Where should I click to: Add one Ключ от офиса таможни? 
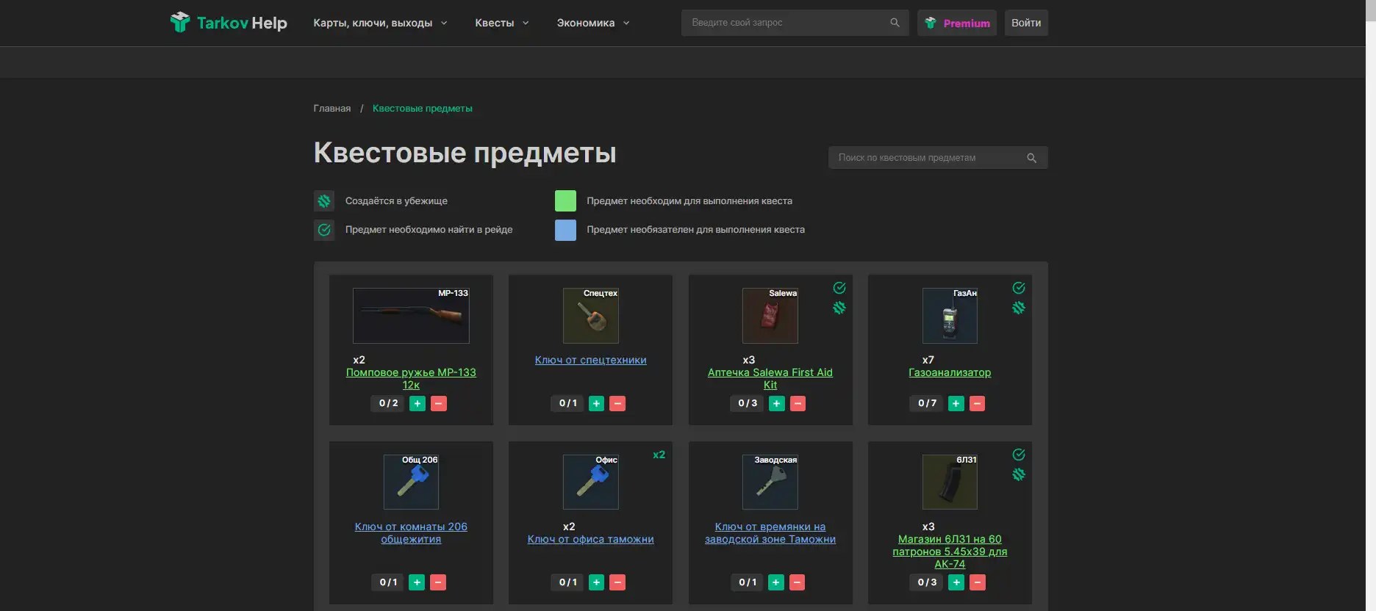[597, 582]
